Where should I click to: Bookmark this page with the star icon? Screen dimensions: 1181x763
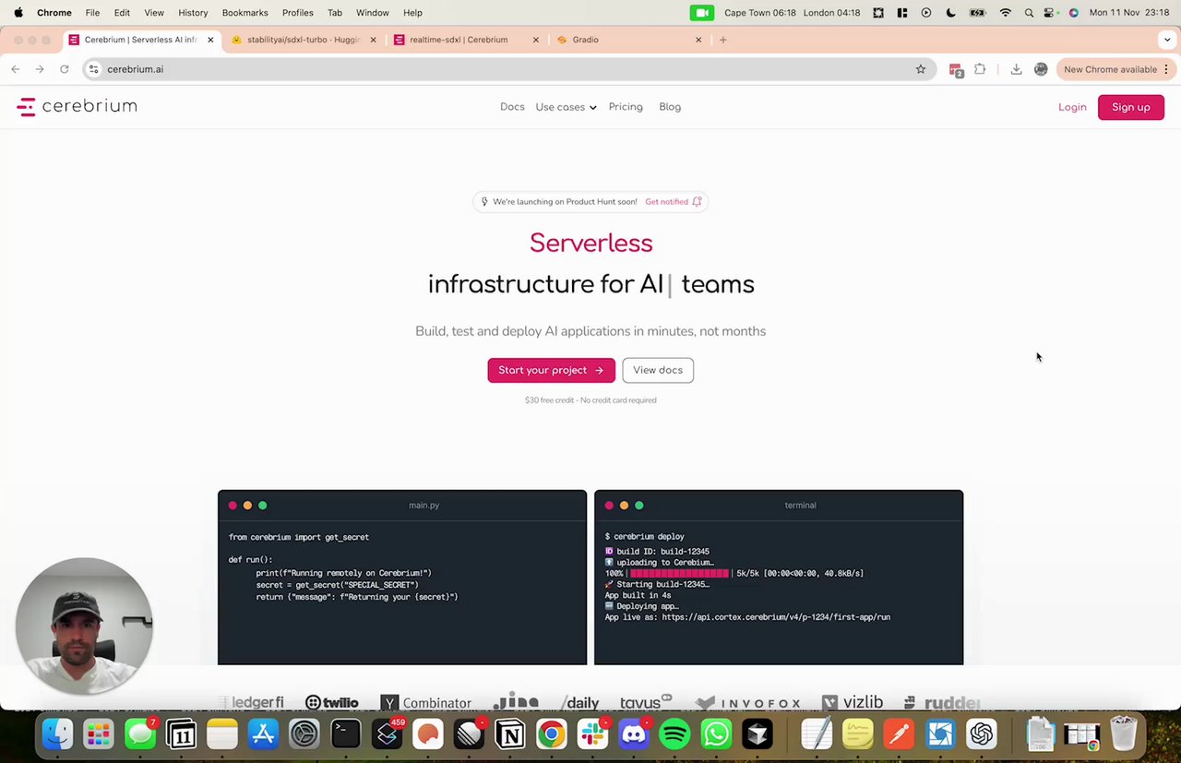(x=920, y=69)
